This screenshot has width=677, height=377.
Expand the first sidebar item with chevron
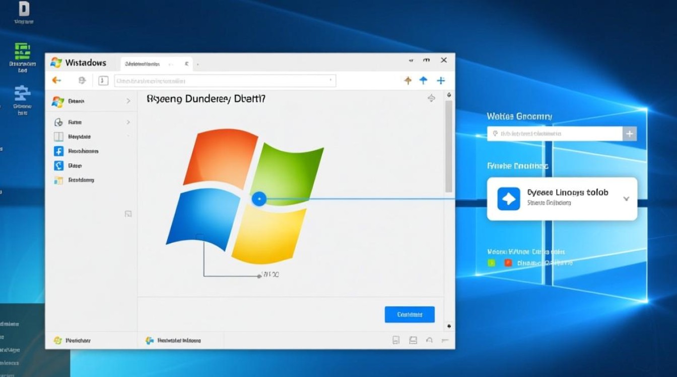point(128,101)
